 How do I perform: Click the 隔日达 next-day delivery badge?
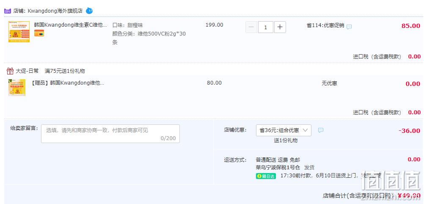(266, 176)
